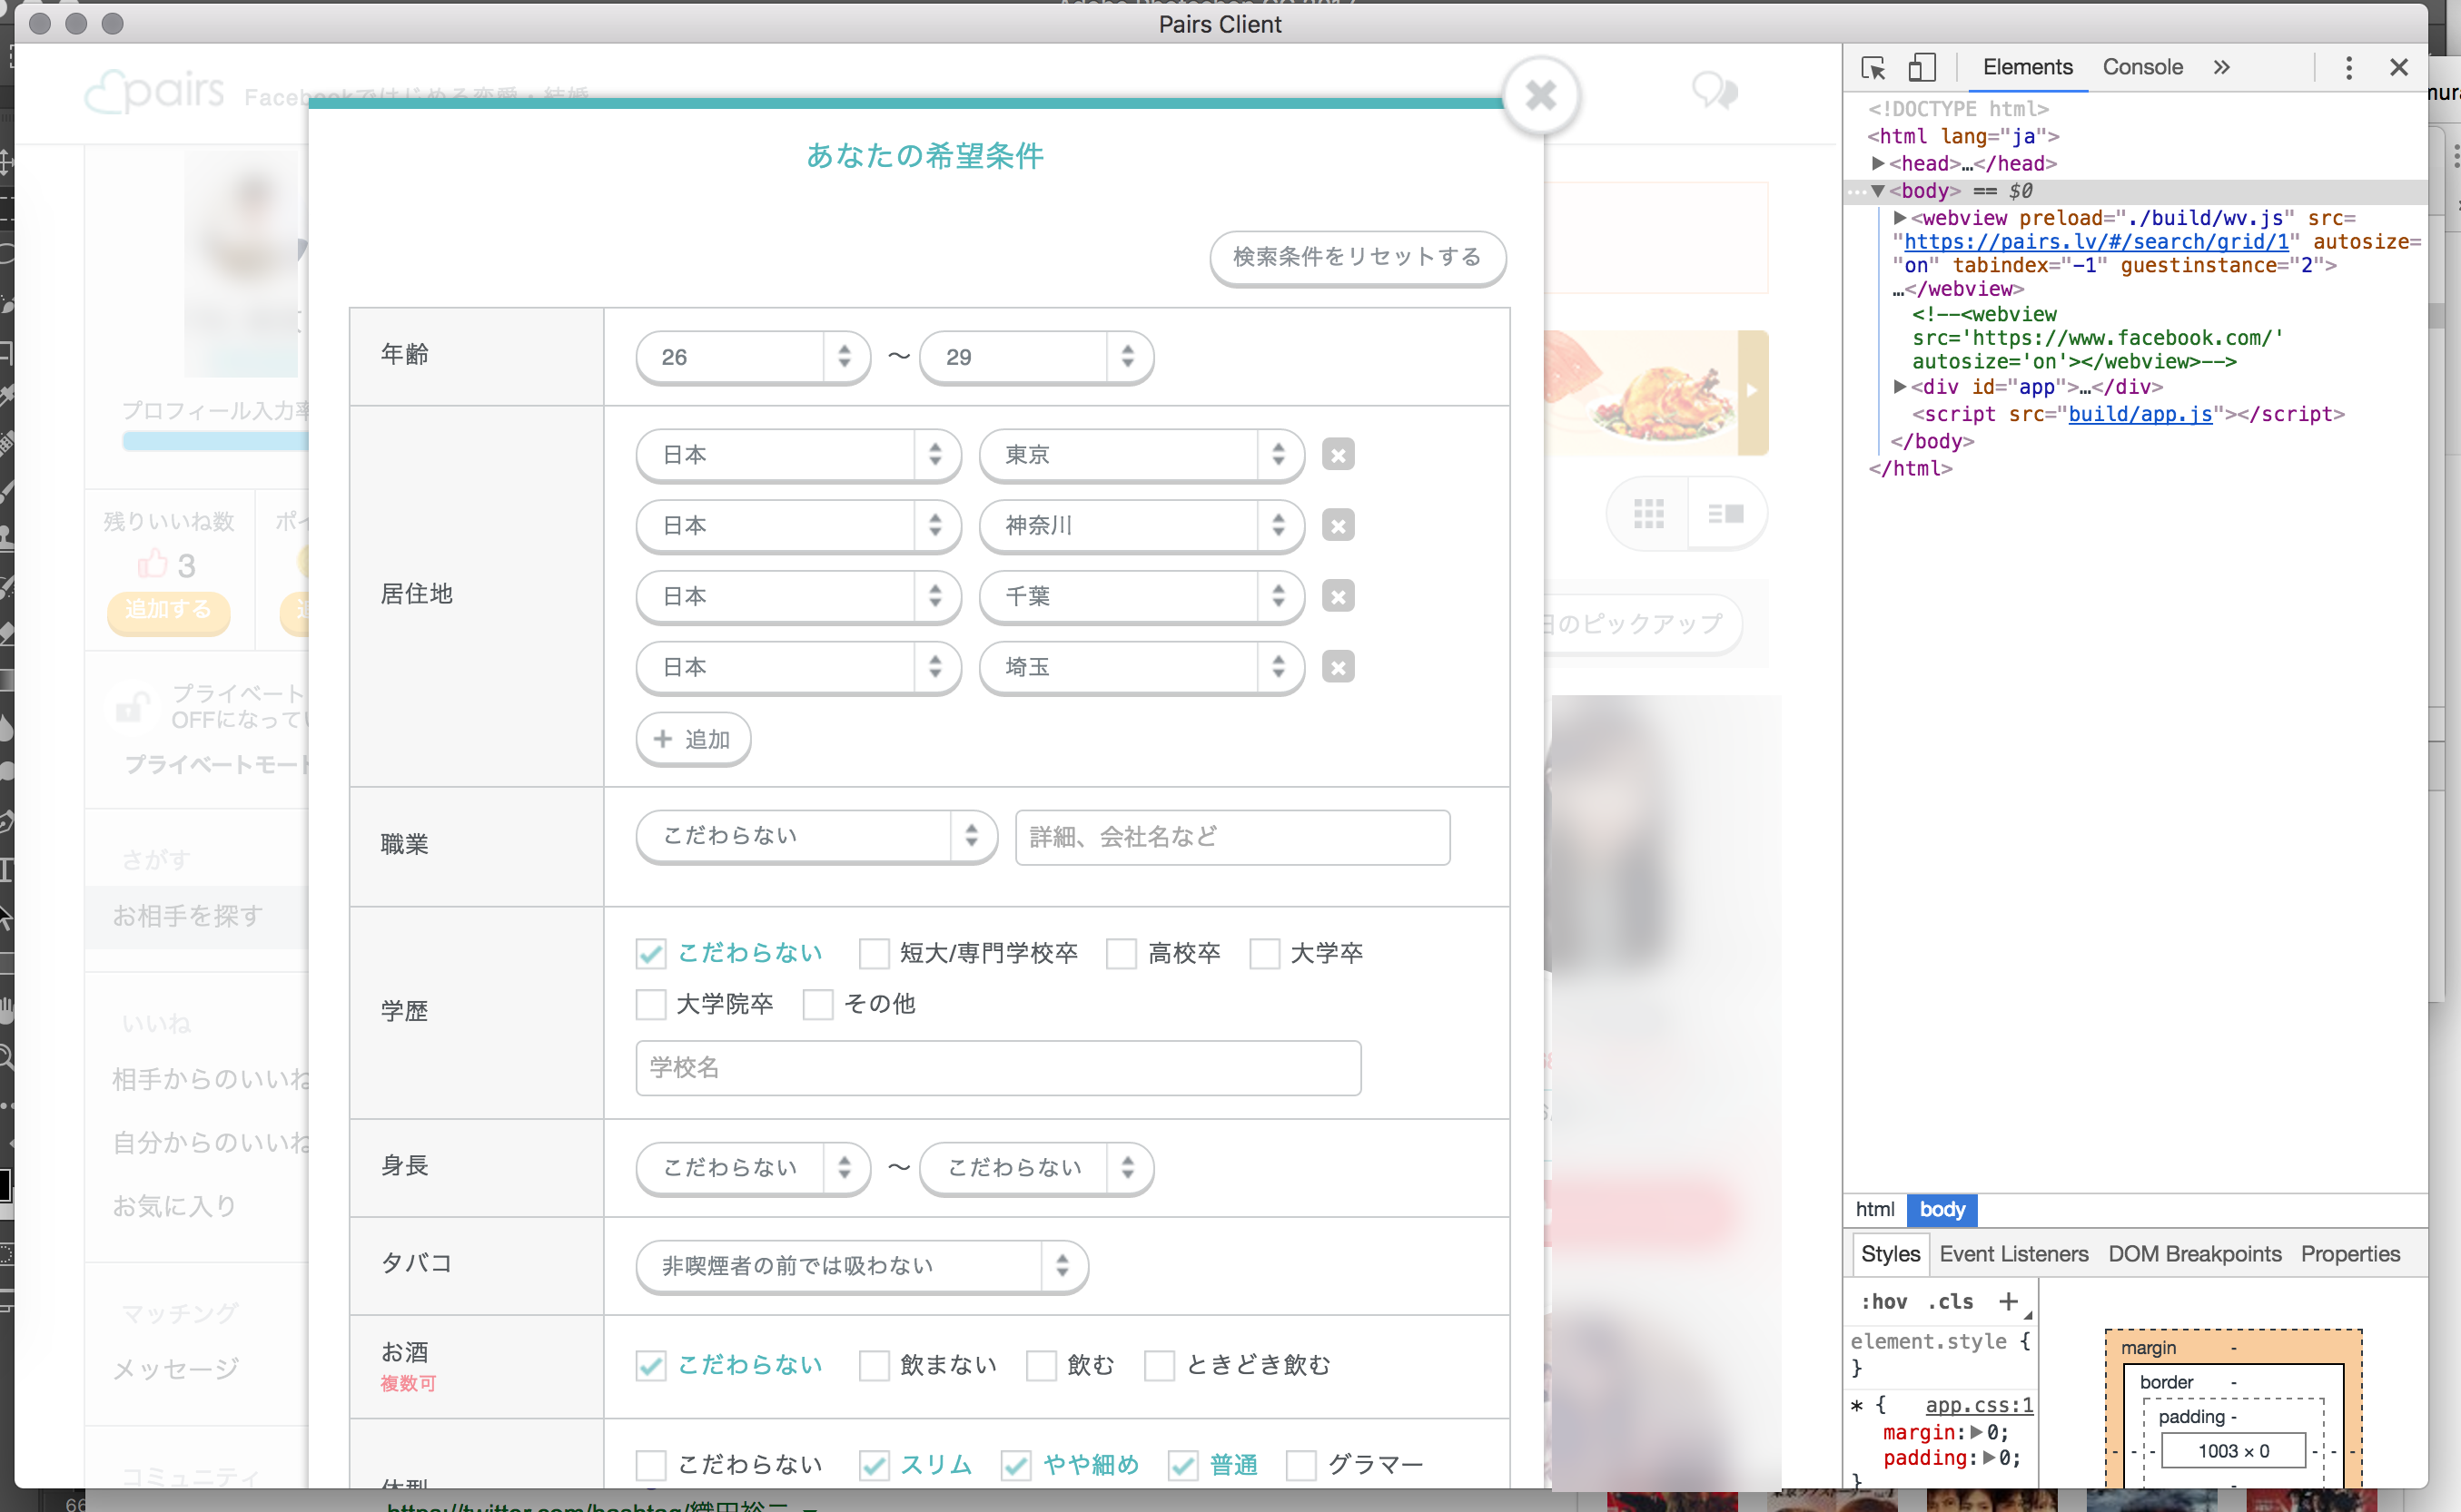Select body in DevTools breadcrumb
This screenshot has width=2461, height=1512.
tap(1942, 1209)
